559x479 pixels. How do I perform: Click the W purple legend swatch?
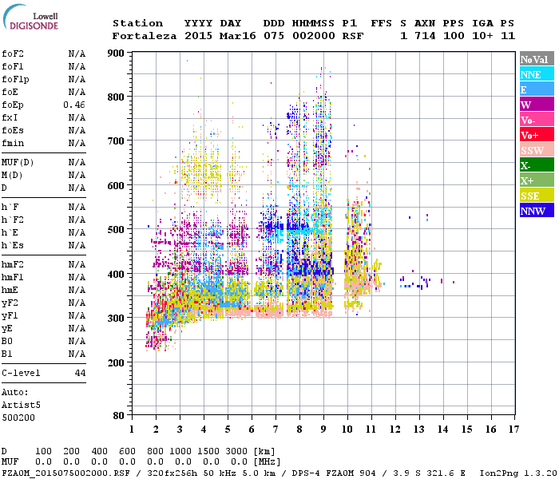point(537,105)
